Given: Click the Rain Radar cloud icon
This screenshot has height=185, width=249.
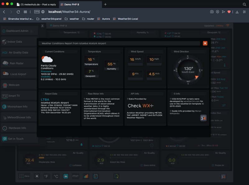Looking at the screenshot, I should [x=5, y=63].
